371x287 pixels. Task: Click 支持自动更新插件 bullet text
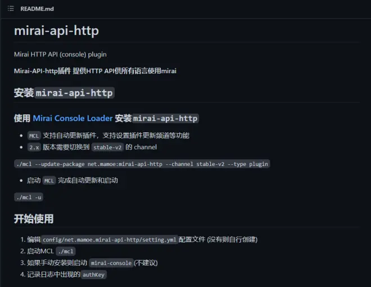pyautogui.click(x=116, y=136)
